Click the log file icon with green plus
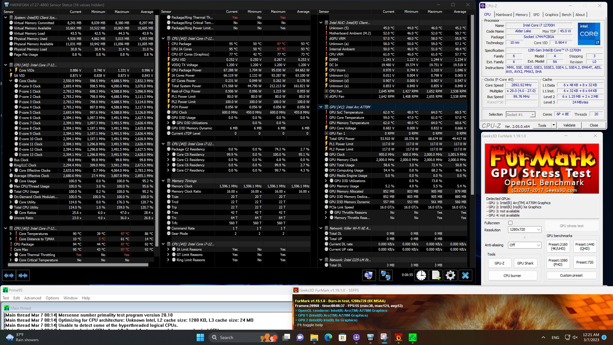Image resolution: width=613 pixels, height=345 pixels. (436, 275)
